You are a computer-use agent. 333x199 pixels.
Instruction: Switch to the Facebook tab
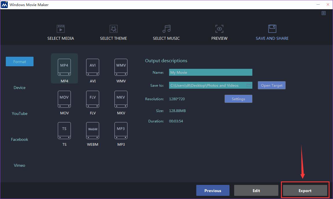pos(20,139)
